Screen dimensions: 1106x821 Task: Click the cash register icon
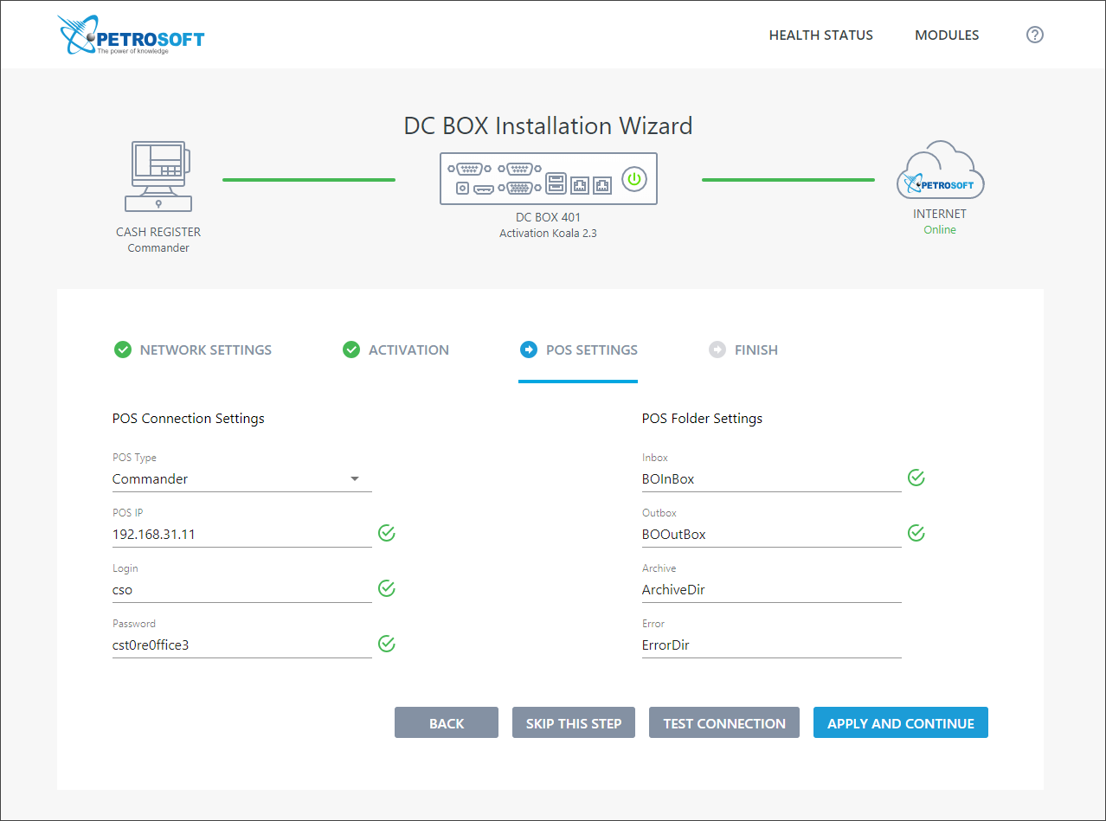click(159, 176)
